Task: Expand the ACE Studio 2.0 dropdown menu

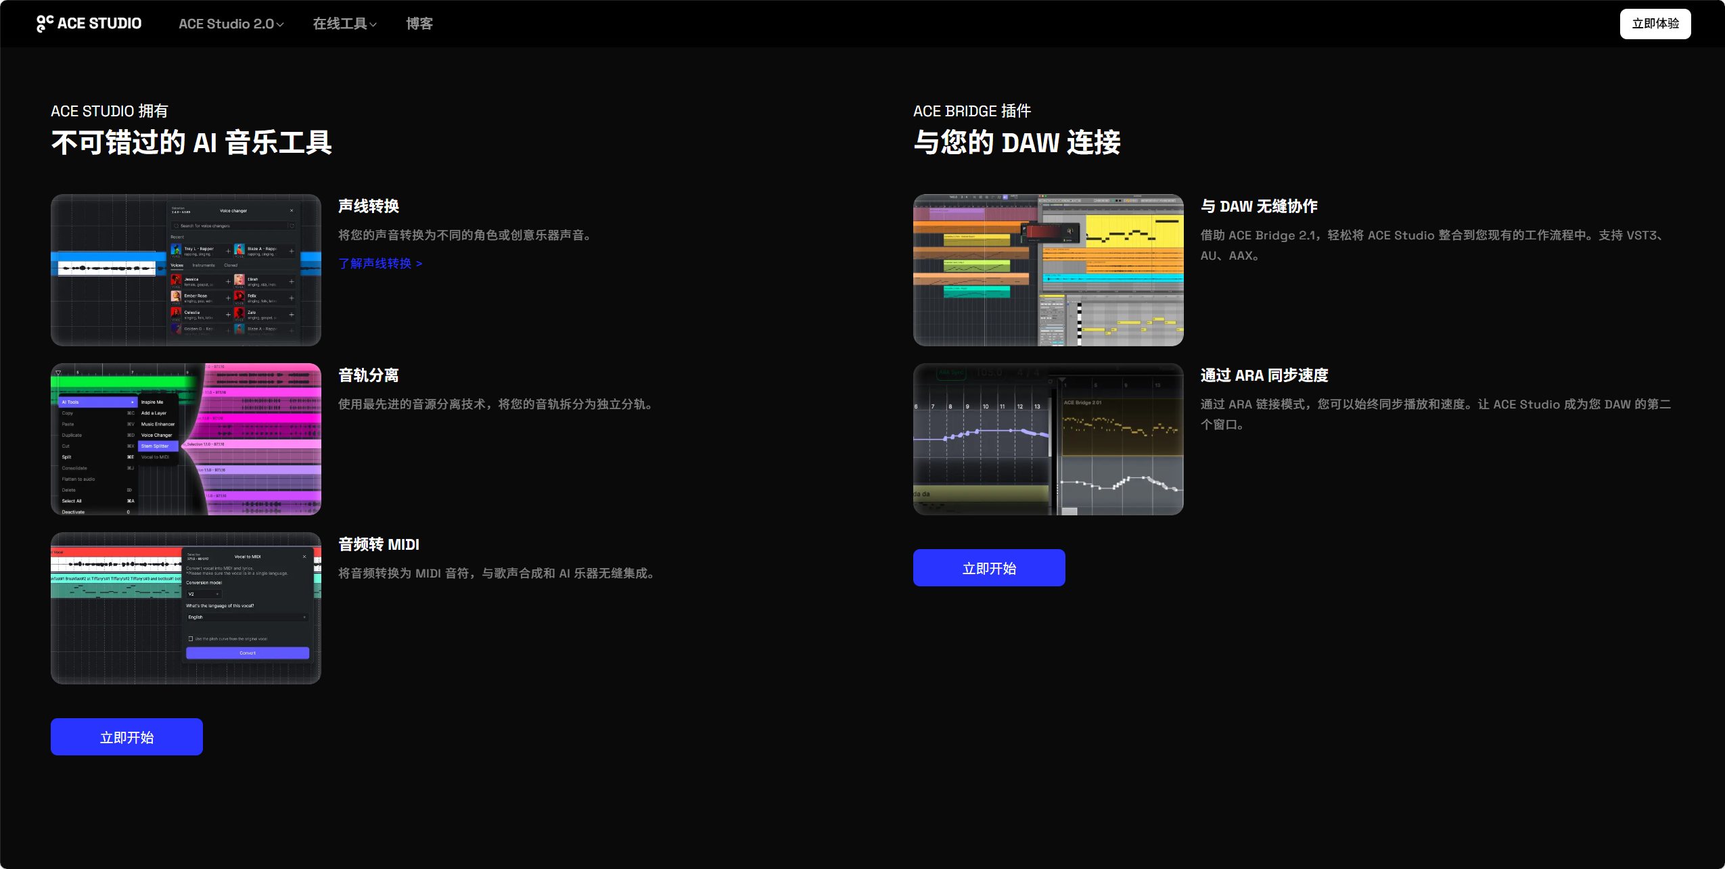Action: (x=231, y=24)
